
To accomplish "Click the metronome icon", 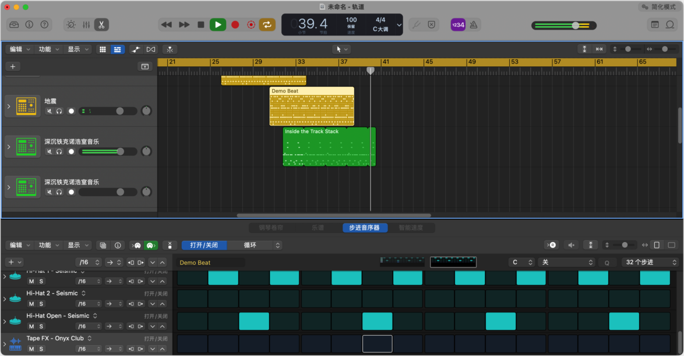I will [473, 25].
